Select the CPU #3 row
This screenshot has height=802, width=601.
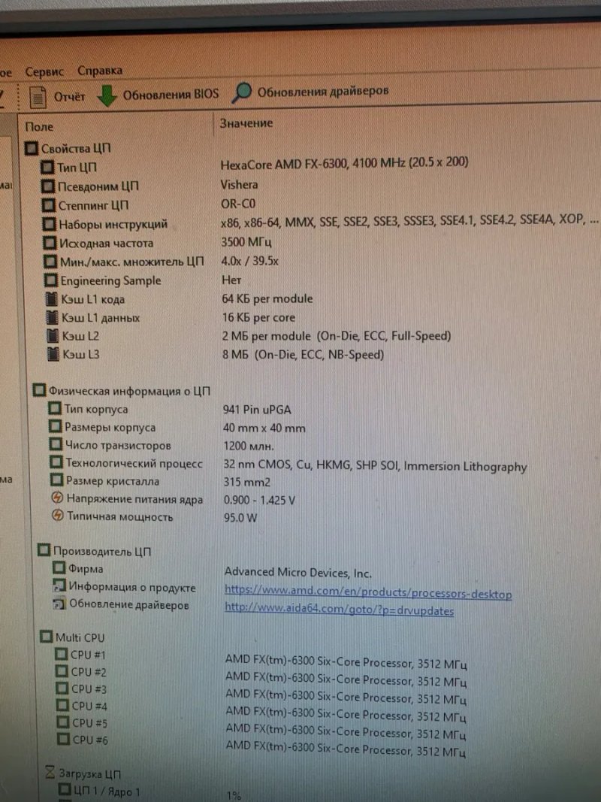pyautogui.click(x=261, y=694)
